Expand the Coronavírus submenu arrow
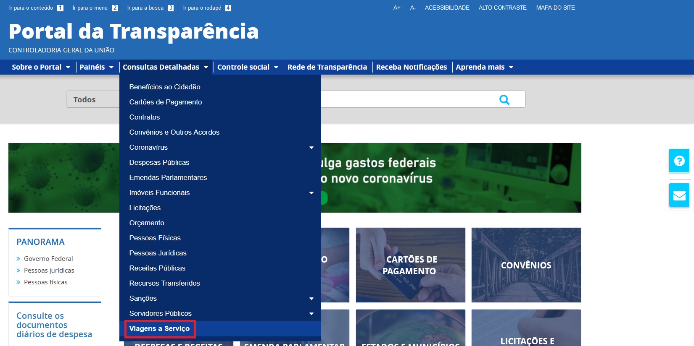The width and height of the screenshot is (694, 346). (311, 148)
